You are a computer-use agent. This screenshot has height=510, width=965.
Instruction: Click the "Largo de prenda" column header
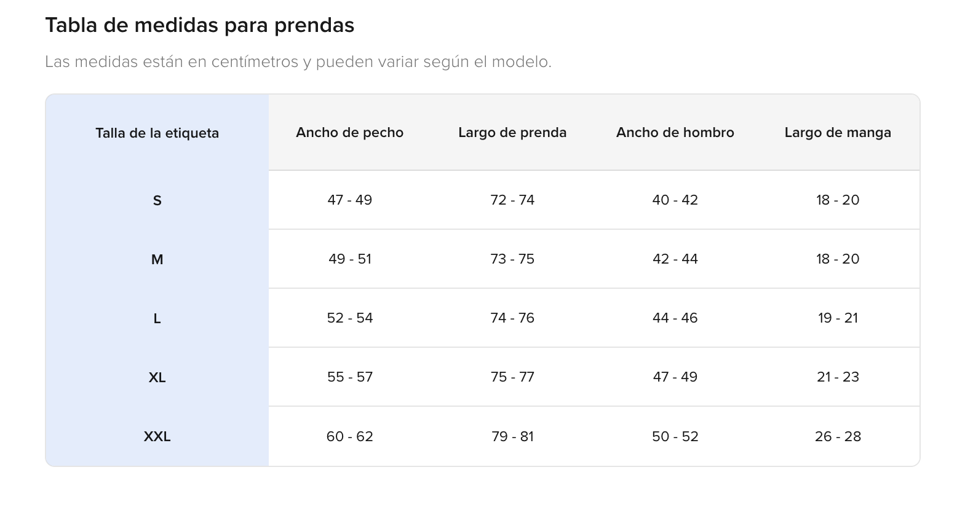(x=512, y=133)
